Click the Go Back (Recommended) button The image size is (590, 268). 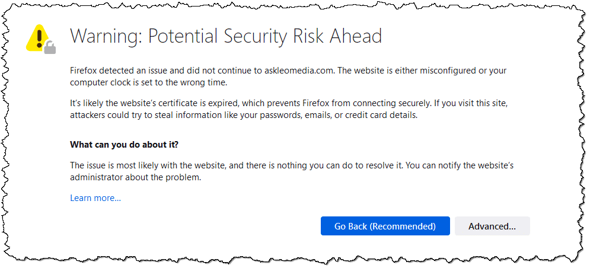tap(385, 226)
